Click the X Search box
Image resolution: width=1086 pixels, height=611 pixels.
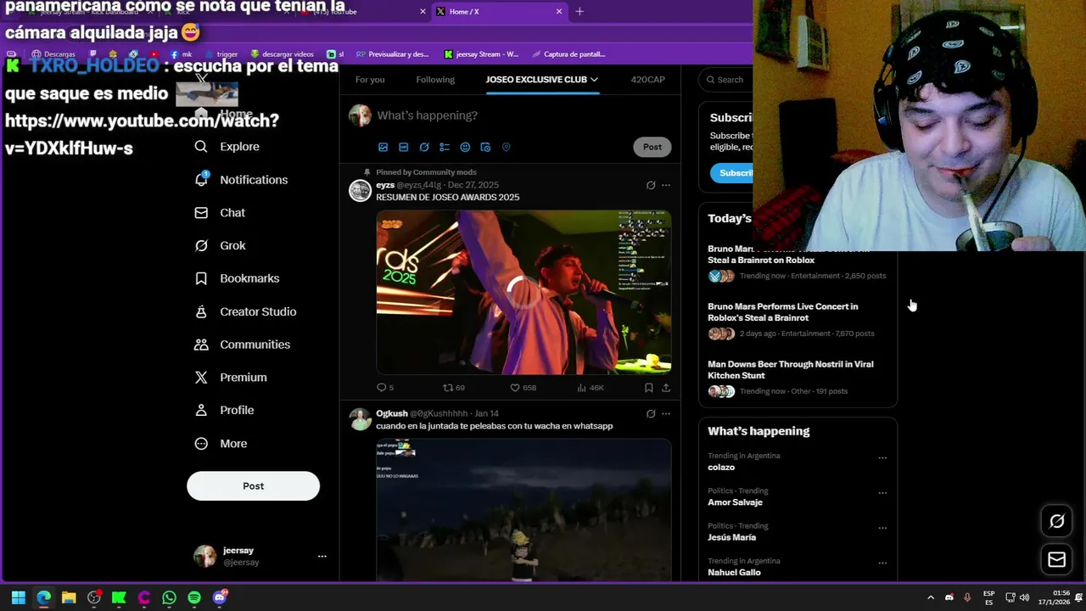point(726,80)
